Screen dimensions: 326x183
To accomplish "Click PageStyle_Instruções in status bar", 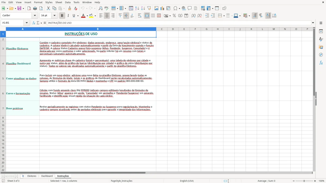I will 121,181.
